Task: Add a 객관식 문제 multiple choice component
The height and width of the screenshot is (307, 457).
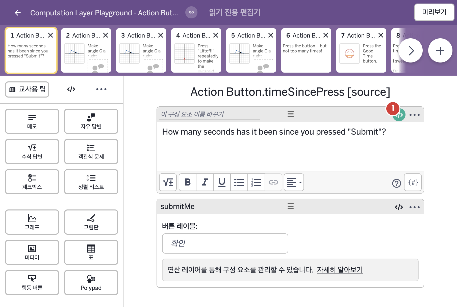Action: 91,151
